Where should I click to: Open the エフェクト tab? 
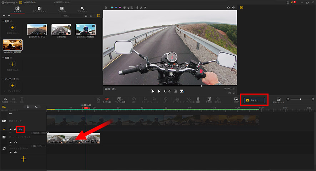(82, 9)
